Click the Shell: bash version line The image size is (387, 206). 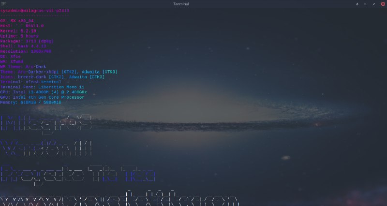(x=23, y=46)
